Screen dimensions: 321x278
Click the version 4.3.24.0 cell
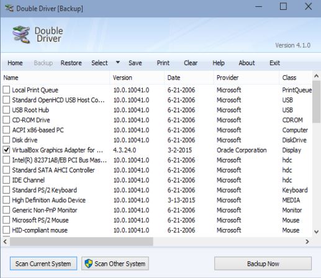[x=125, y=150]
